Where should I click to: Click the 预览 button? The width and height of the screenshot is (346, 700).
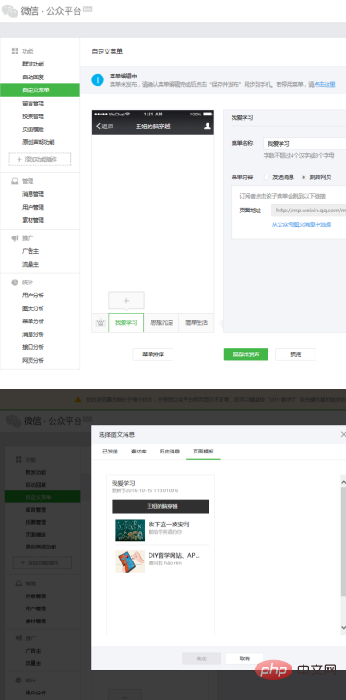coord(295,355)
